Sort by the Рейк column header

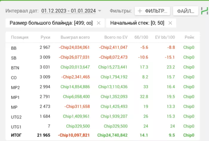pos(189,37)
